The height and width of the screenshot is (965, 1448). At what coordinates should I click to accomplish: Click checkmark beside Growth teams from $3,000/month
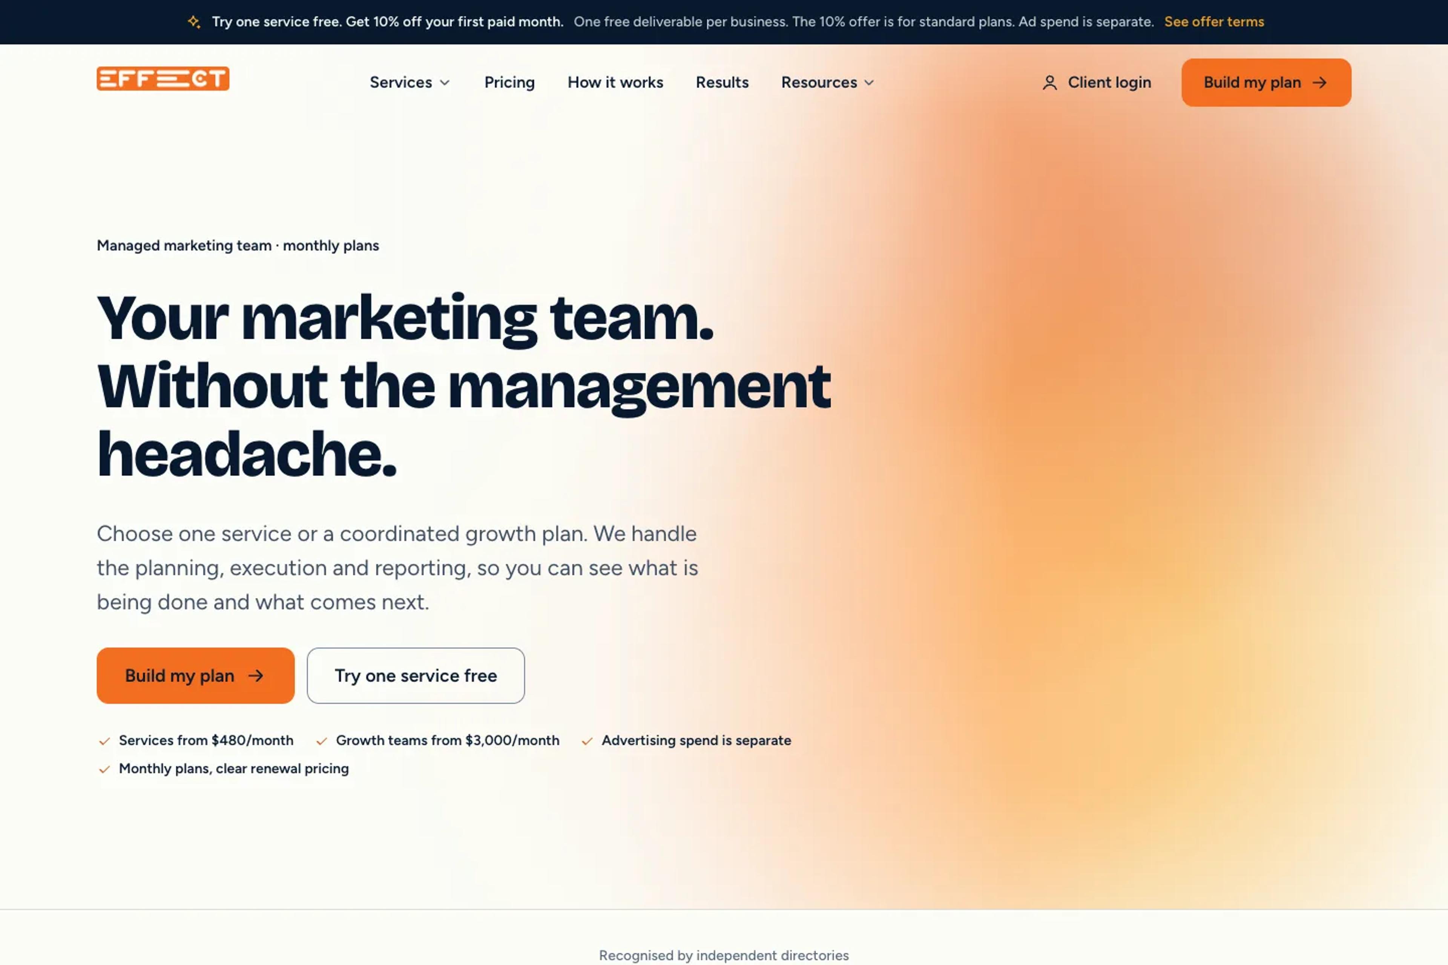pos(321,741)
